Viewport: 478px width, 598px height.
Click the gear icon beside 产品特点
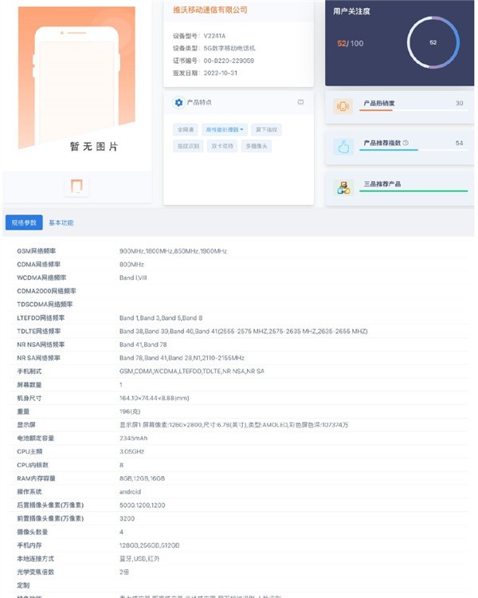pos(178,103)
